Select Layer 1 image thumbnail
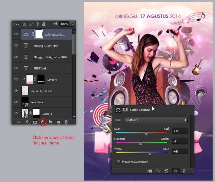This screenshot has width=215, height=182. [x=25, y=113]
